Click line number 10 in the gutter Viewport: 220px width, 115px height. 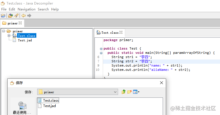[x=98, y=70]
